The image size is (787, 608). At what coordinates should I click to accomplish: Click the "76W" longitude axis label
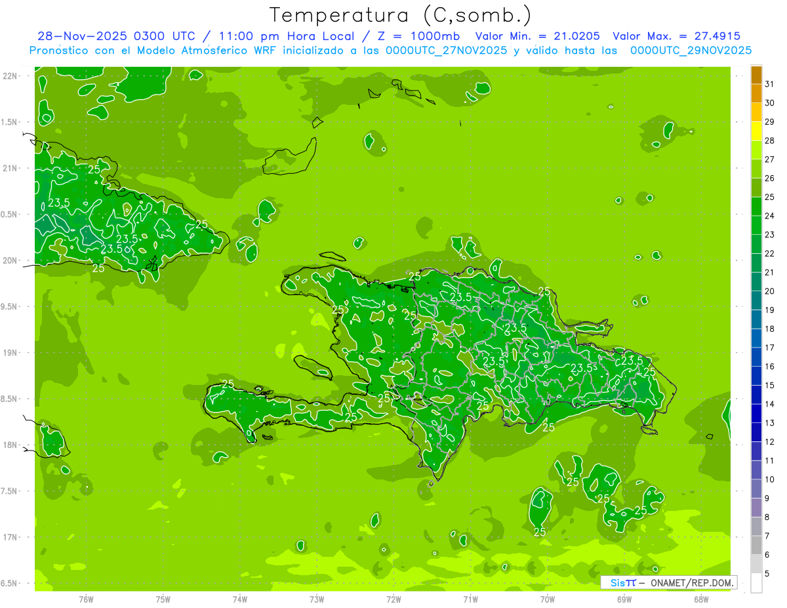86,599
